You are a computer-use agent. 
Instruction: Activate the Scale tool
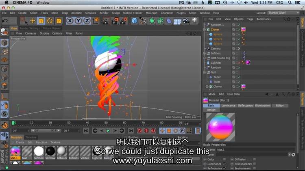(x=41, y=21)
